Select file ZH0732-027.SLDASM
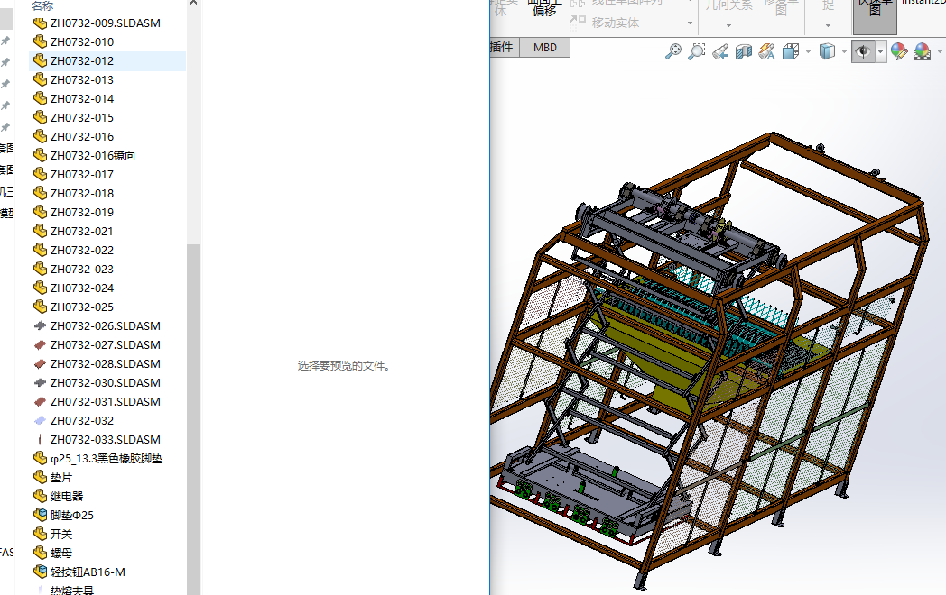Screen dimensions: 946x595 [x=105, y=344]
